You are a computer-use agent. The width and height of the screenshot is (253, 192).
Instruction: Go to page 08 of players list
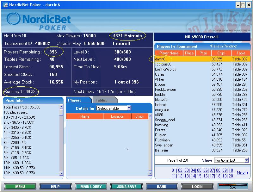click(x=218, y=170)
